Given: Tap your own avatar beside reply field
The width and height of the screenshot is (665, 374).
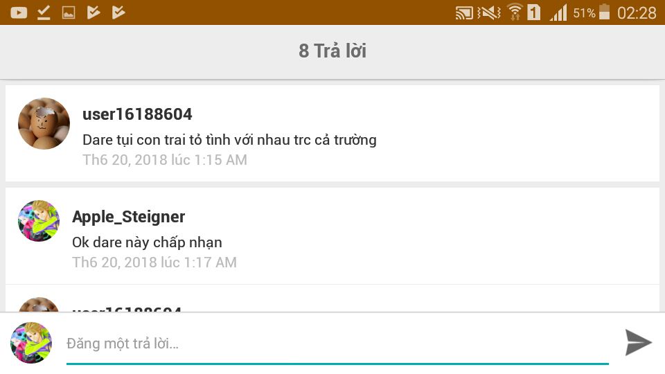Looking at the screenshot, I should 31,343.
